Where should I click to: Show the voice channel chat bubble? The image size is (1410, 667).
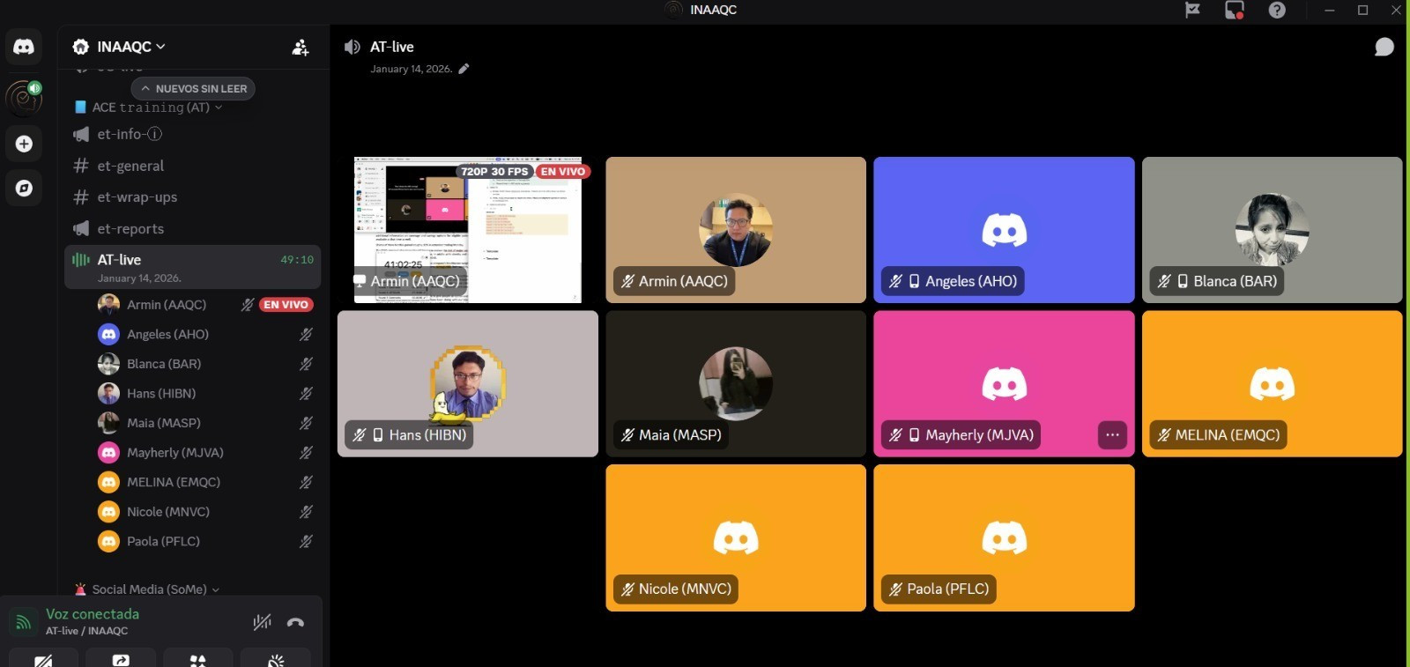click(x=1384, y=47)
